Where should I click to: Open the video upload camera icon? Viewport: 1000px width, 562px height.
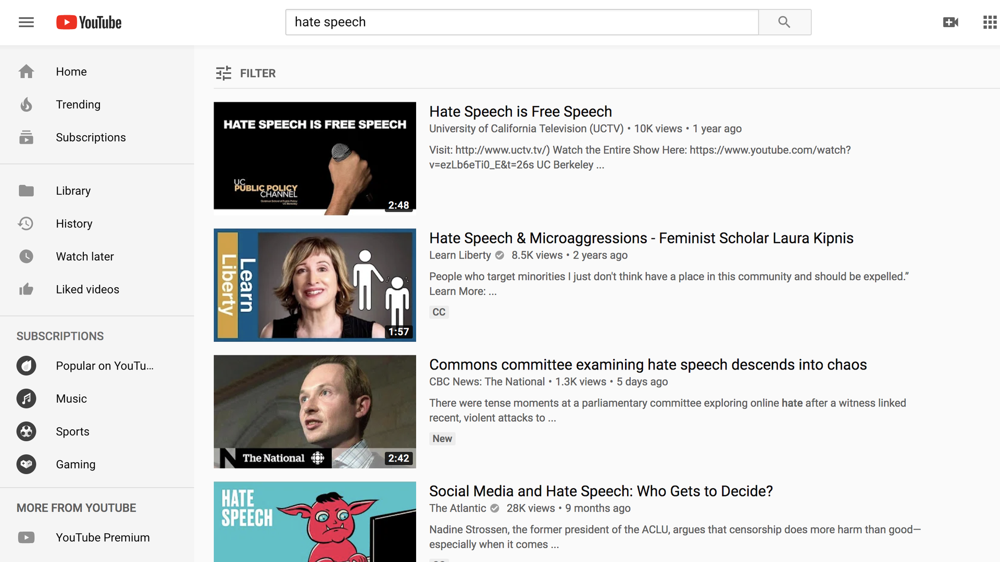click(950, 22)
